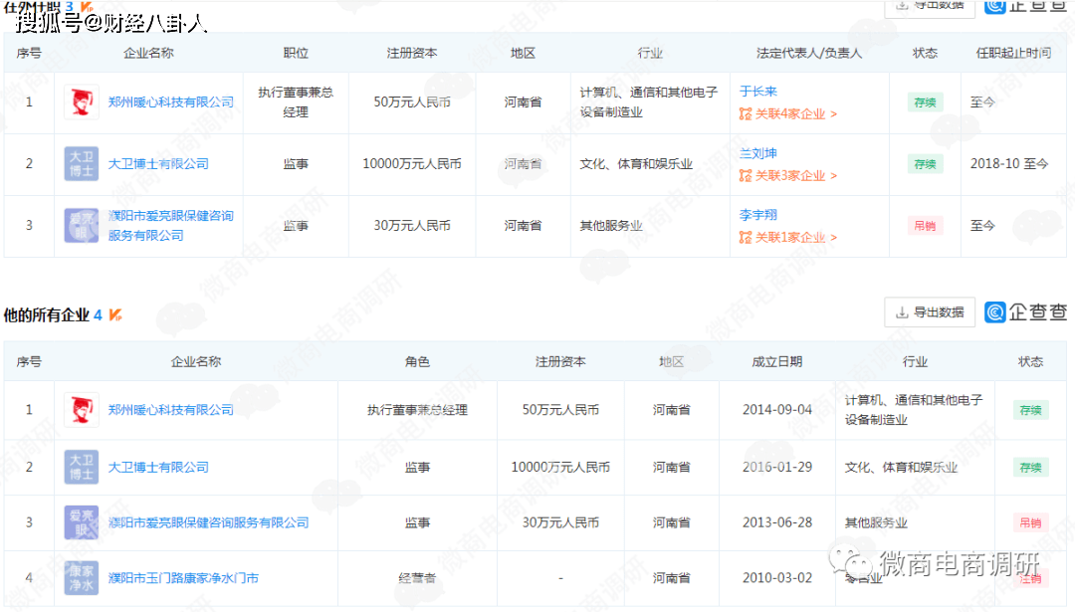1075x612 pixels.
Task: Open legal representative 李宇翔 profile
Action: pyautogui.click(x=758, y=215)
